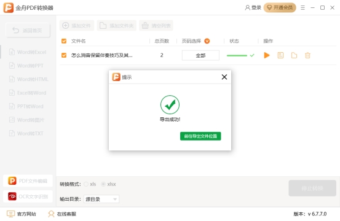The image size is (340, 221).
Task: Click the file name 怎么消音保留伴奏技巧及其...
Action: point(101,55)
